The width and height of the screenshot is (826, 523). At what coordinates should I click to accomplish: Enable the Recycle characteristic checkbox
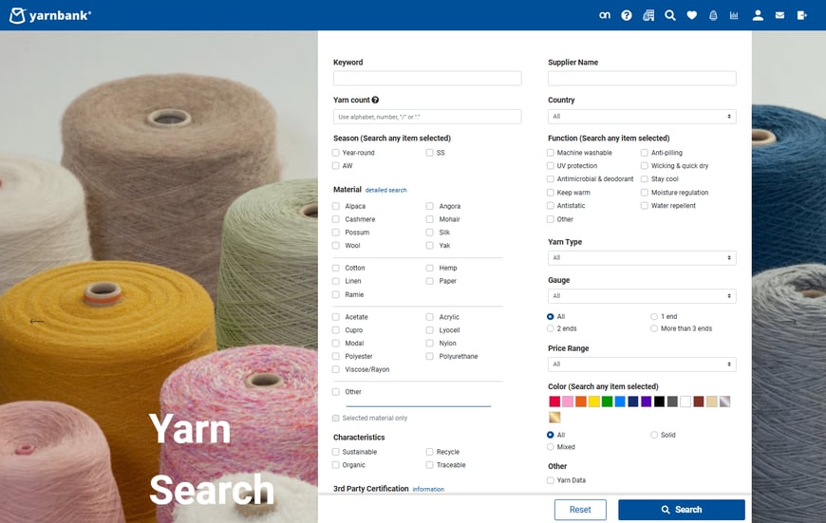click(x=429, y=452)
